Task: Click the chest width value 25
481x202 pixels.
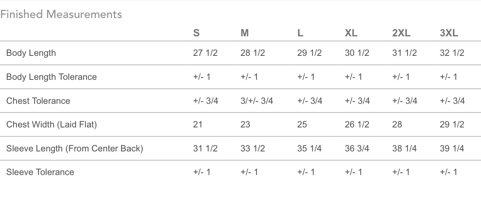Action: [x=302, y=124]
